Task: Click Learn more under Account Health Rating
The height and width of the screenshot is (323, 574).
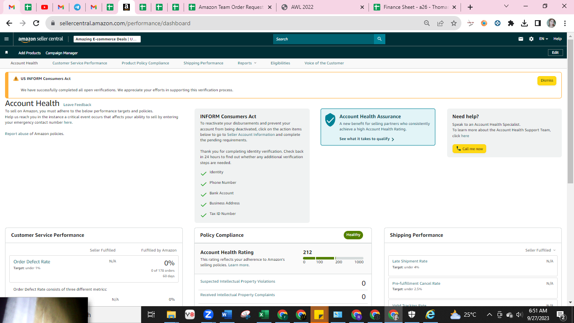Action: pyautogui.click(x=238, y=265)
